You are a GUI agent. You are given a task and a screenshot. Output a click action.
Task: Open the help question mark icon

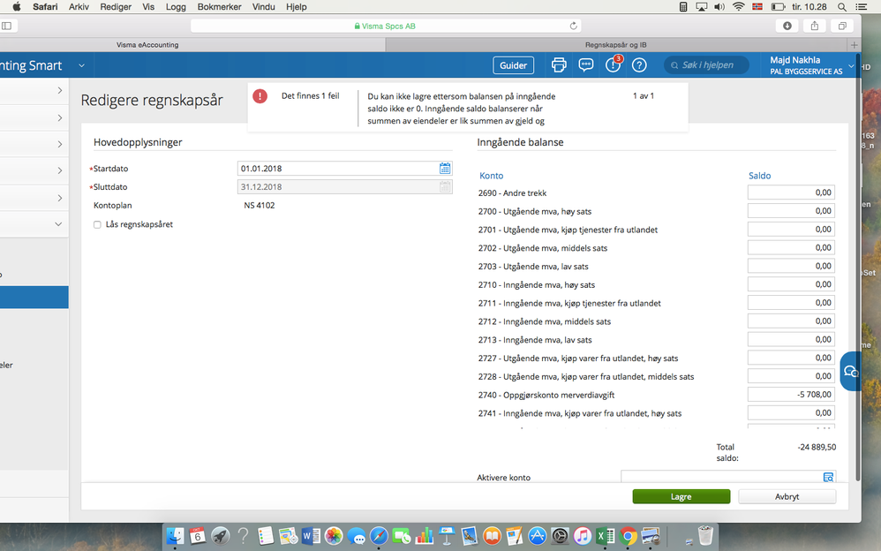coord(639,65)
